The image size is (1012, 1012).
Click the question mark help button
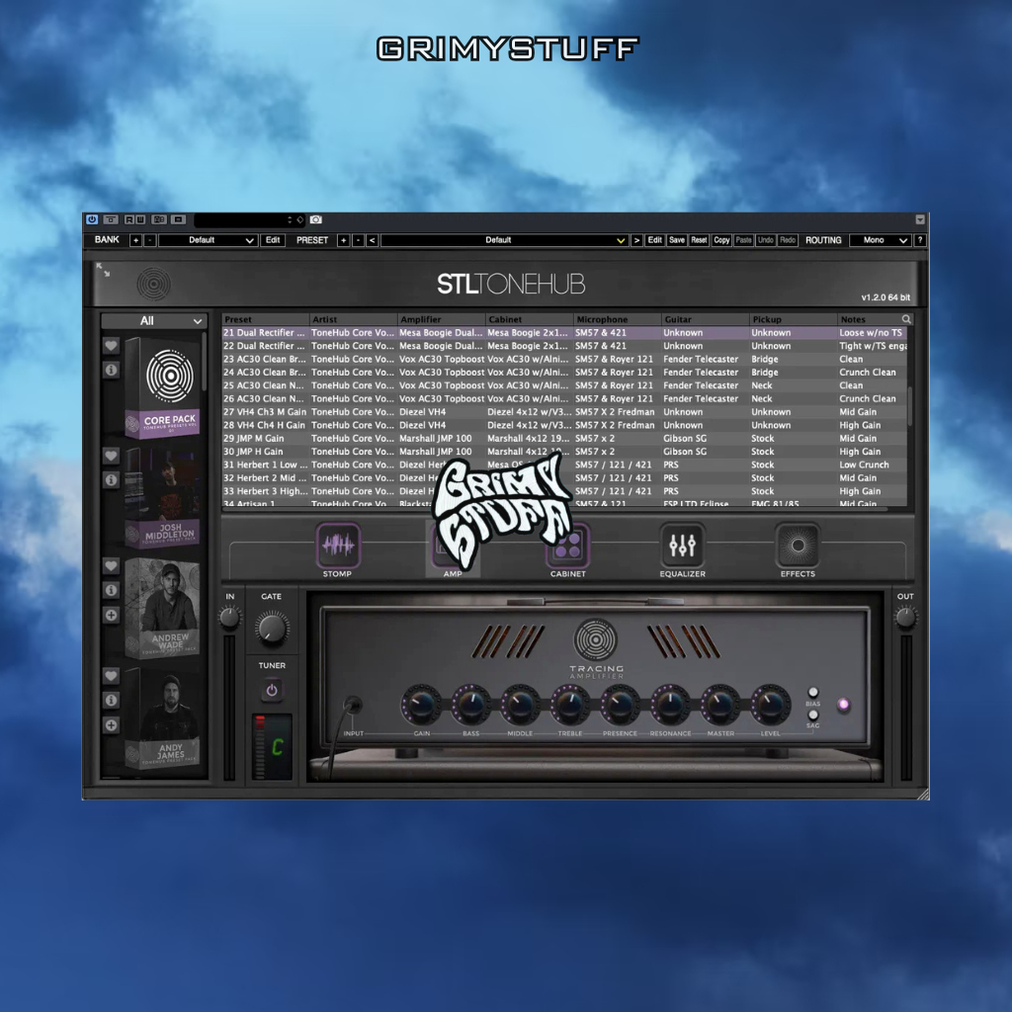pyautogui.click(x=920, y=240)
